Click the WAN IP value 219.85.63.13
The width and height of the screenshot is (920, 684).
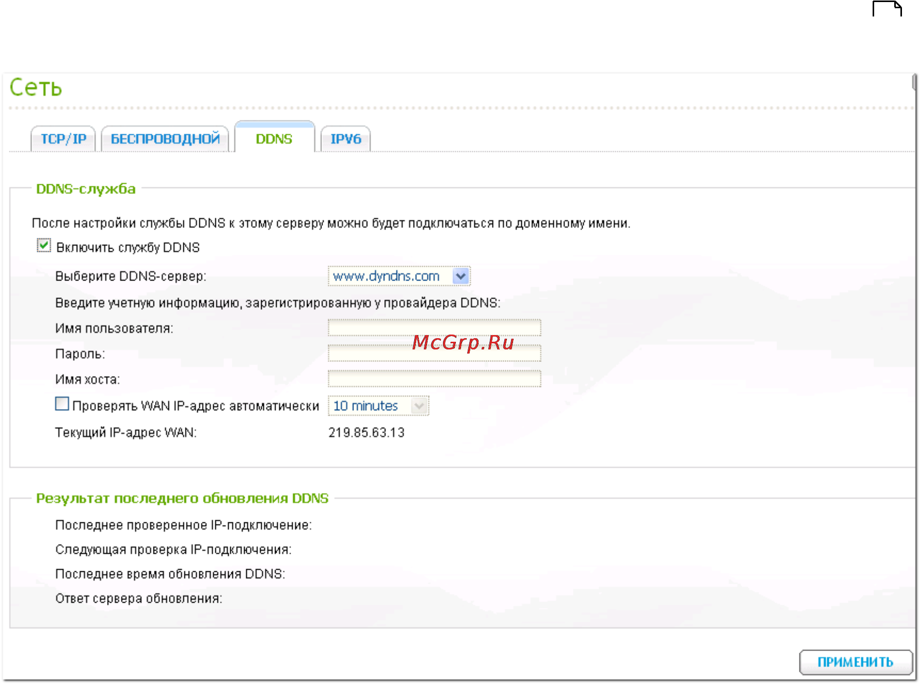[x=366, y=432]
